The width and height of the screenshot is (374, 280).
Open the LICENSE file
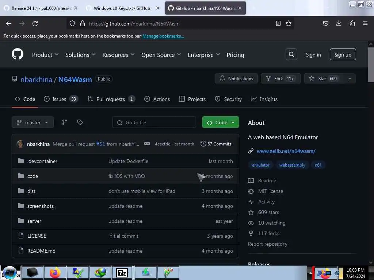coord(37,236)
